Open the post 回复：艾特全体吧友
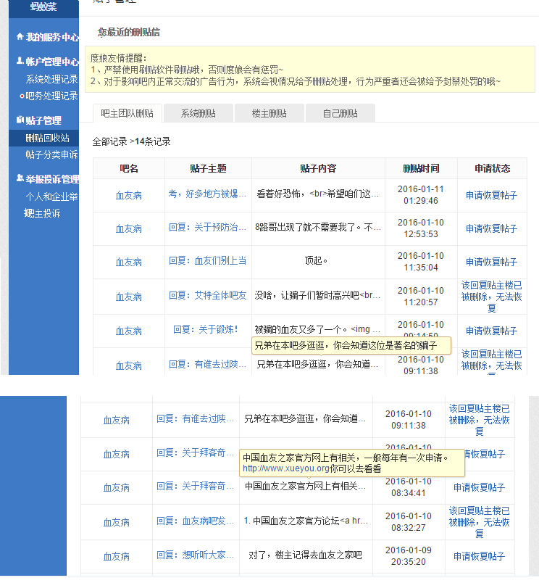This screenshot has width=539, height=583. click(x=207, y=295)
